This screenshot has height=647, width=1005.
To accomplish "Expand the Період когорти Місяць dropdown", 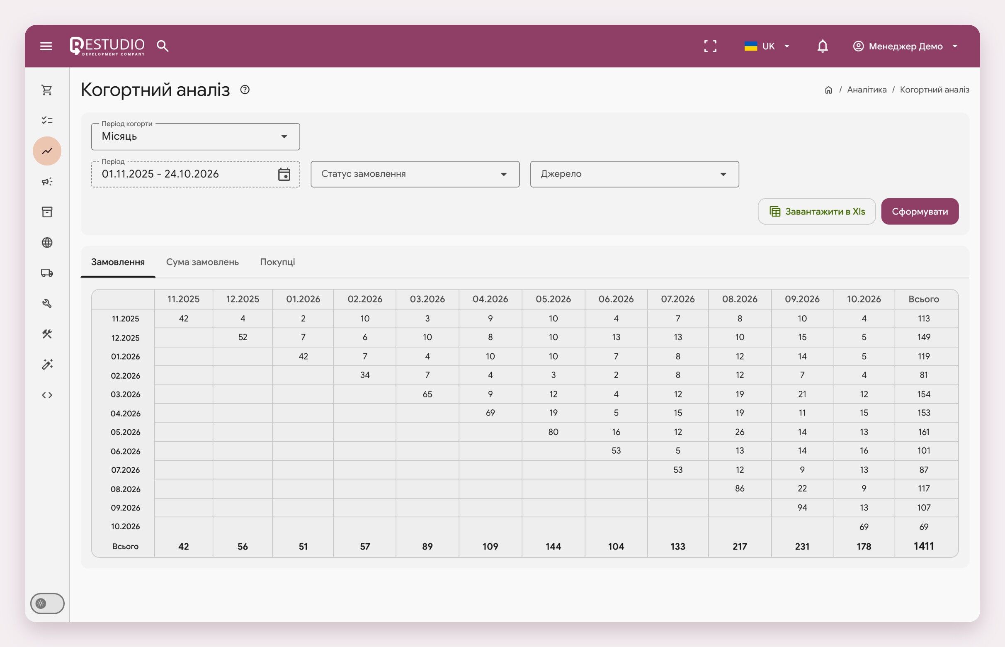I will click(x=195, y=136).
